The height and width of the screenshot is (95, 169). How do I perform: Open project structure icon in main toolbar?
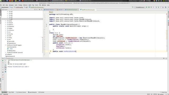[166, 7]
